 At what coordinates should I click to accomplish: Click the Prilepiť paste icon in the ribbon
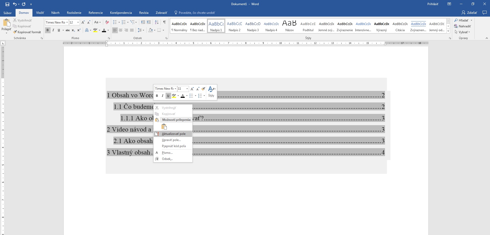(x=6, y=23)
